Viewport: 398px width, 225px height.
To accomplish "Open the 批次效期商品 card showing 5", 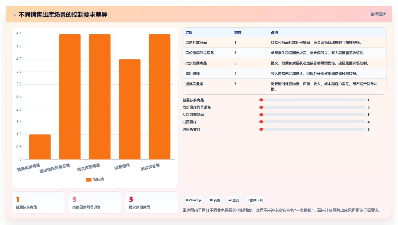I will click(152, 202).
